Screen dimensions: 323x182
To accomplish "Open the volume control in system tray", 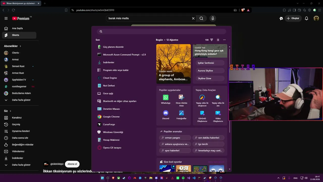I will coord(306,178).
